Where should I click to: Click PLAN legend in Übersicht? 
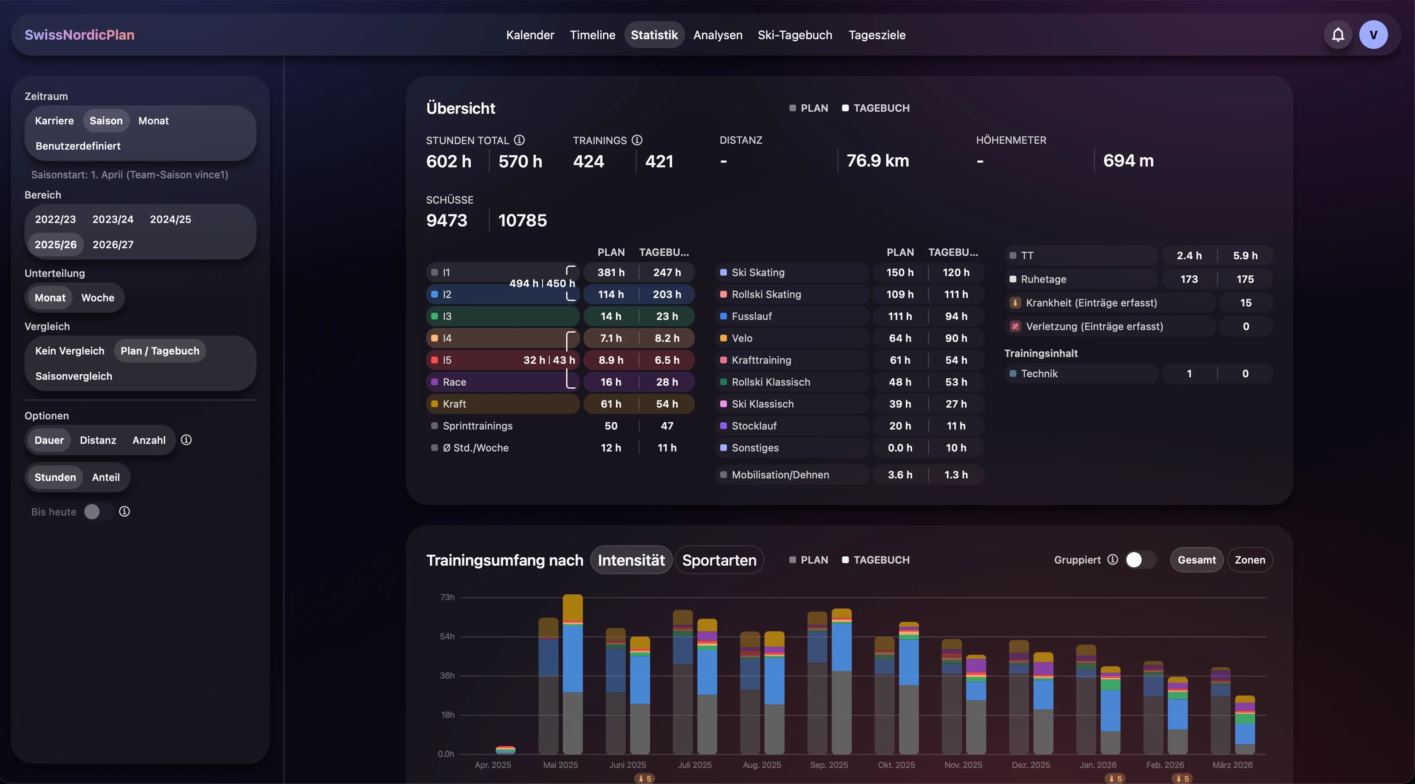click(809, 108)
